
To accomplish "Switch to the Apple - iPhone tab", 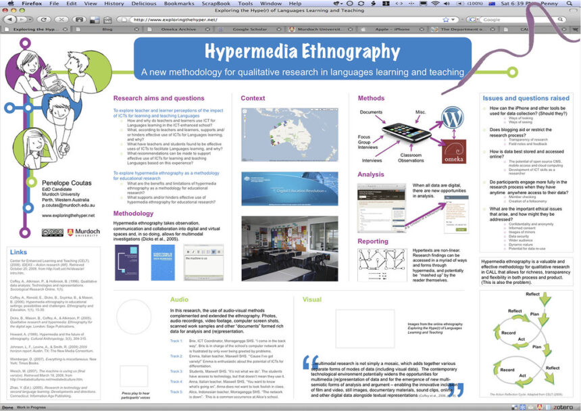I will click(x=392, y=29).
